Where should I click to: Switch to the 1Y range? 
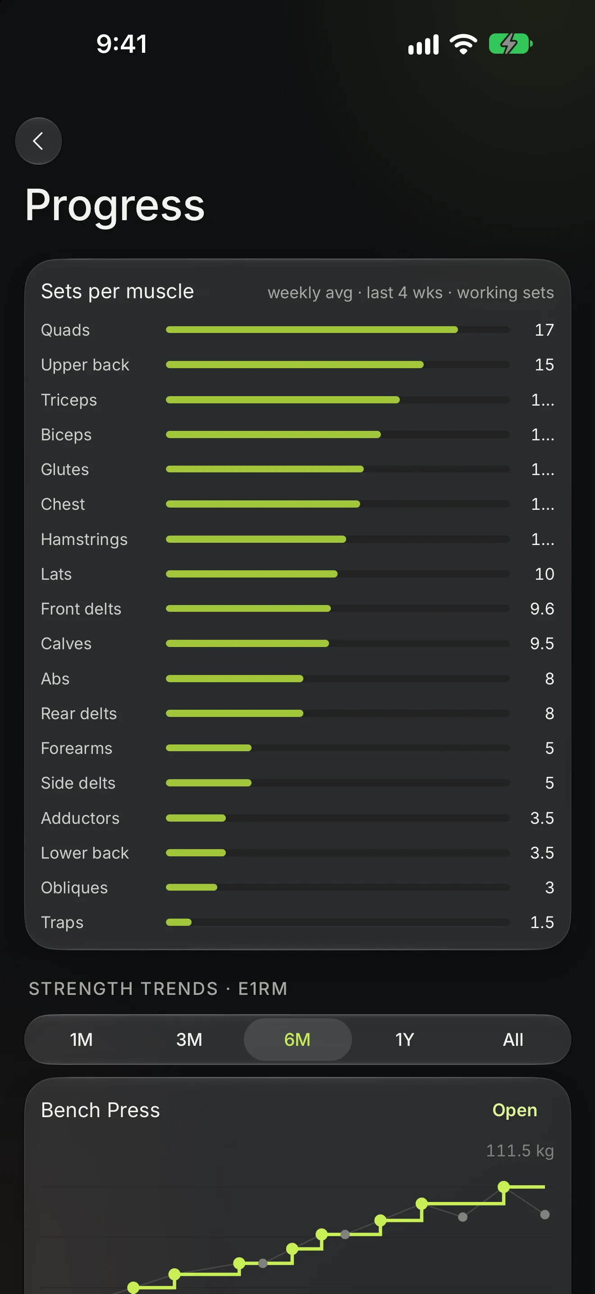405,1040
